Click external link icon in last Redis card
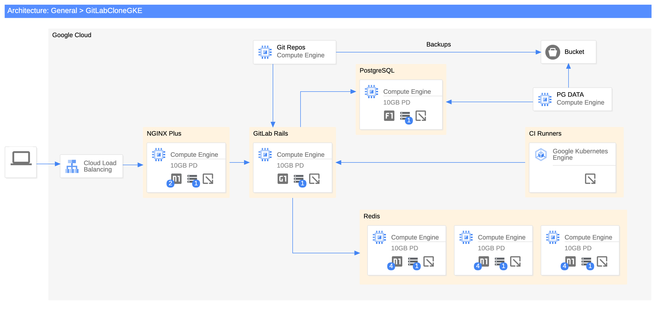 pos(602,261)
